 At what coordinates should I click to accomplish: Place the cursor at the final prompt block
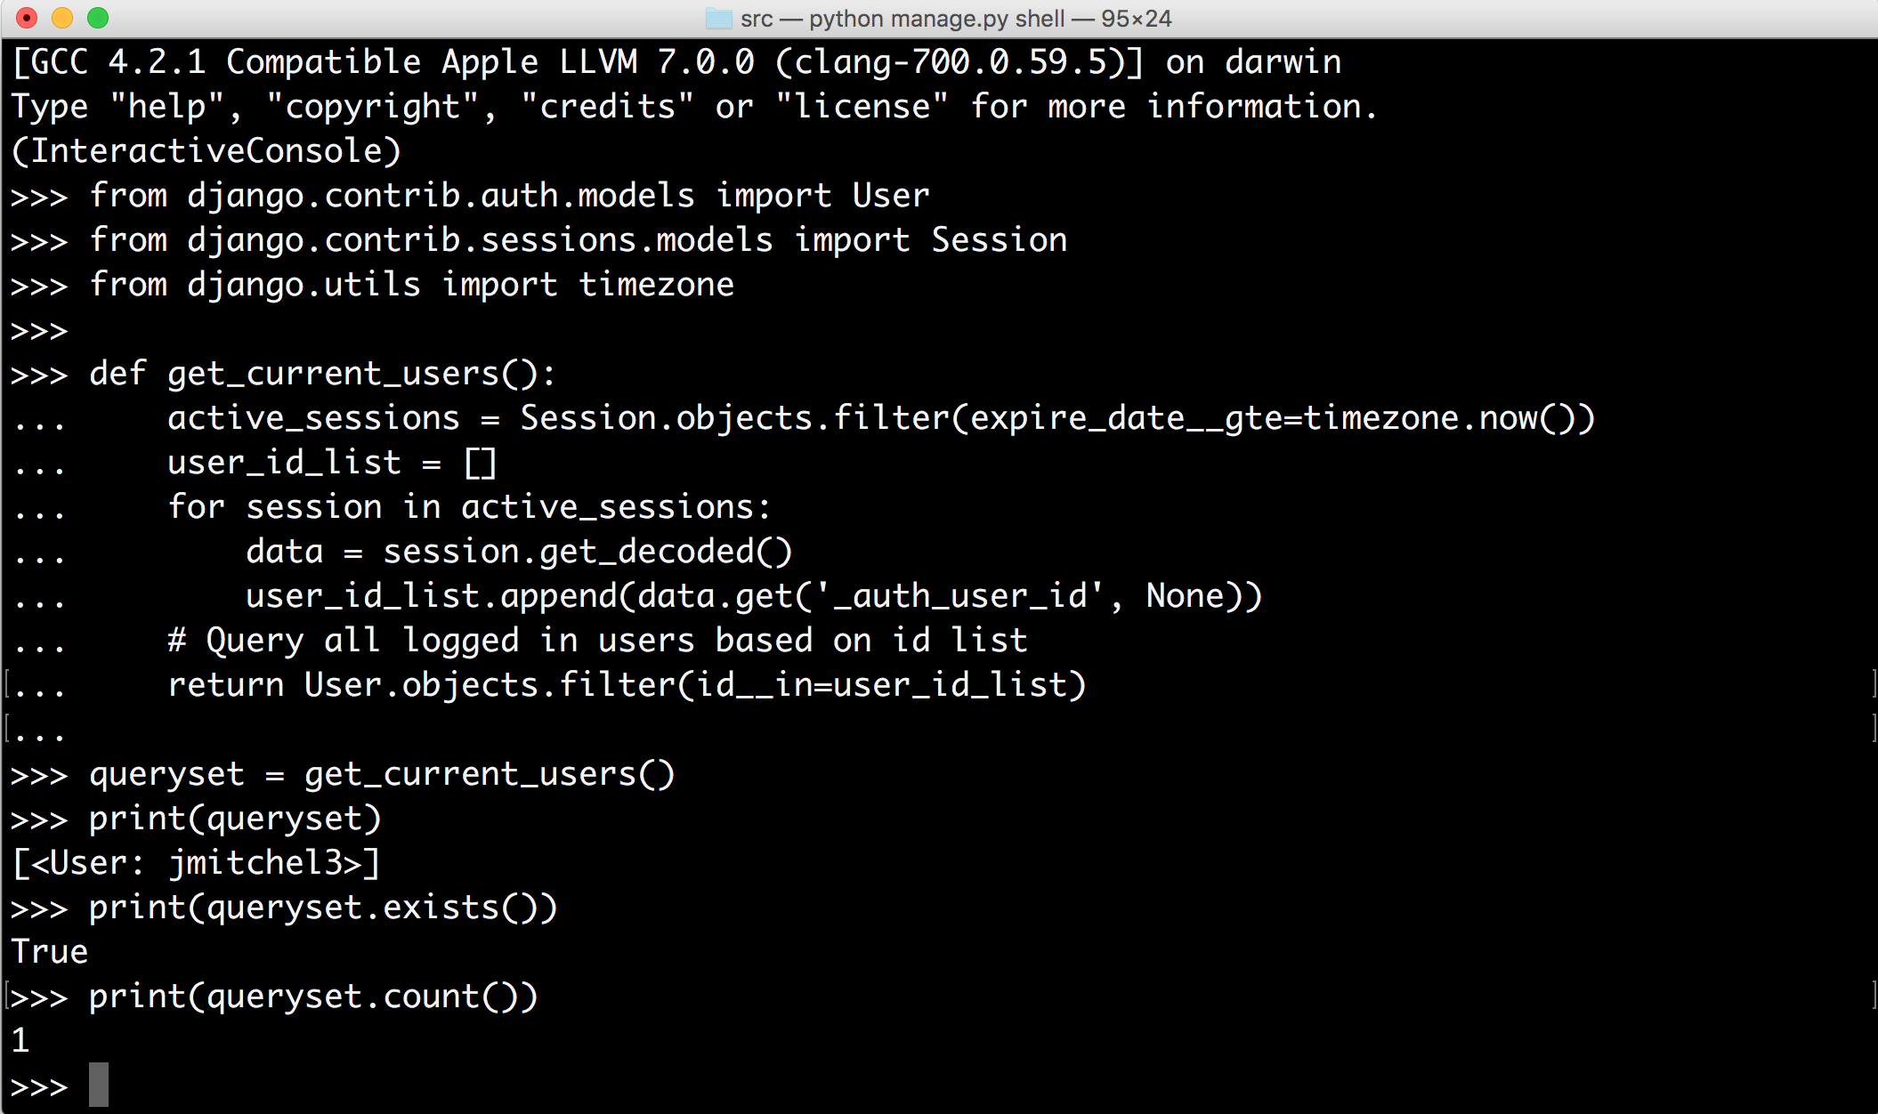99,1085
